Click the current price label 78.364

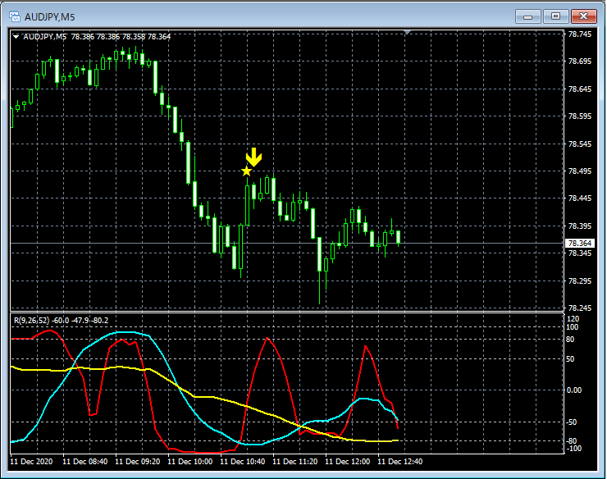tap(579, 244)
